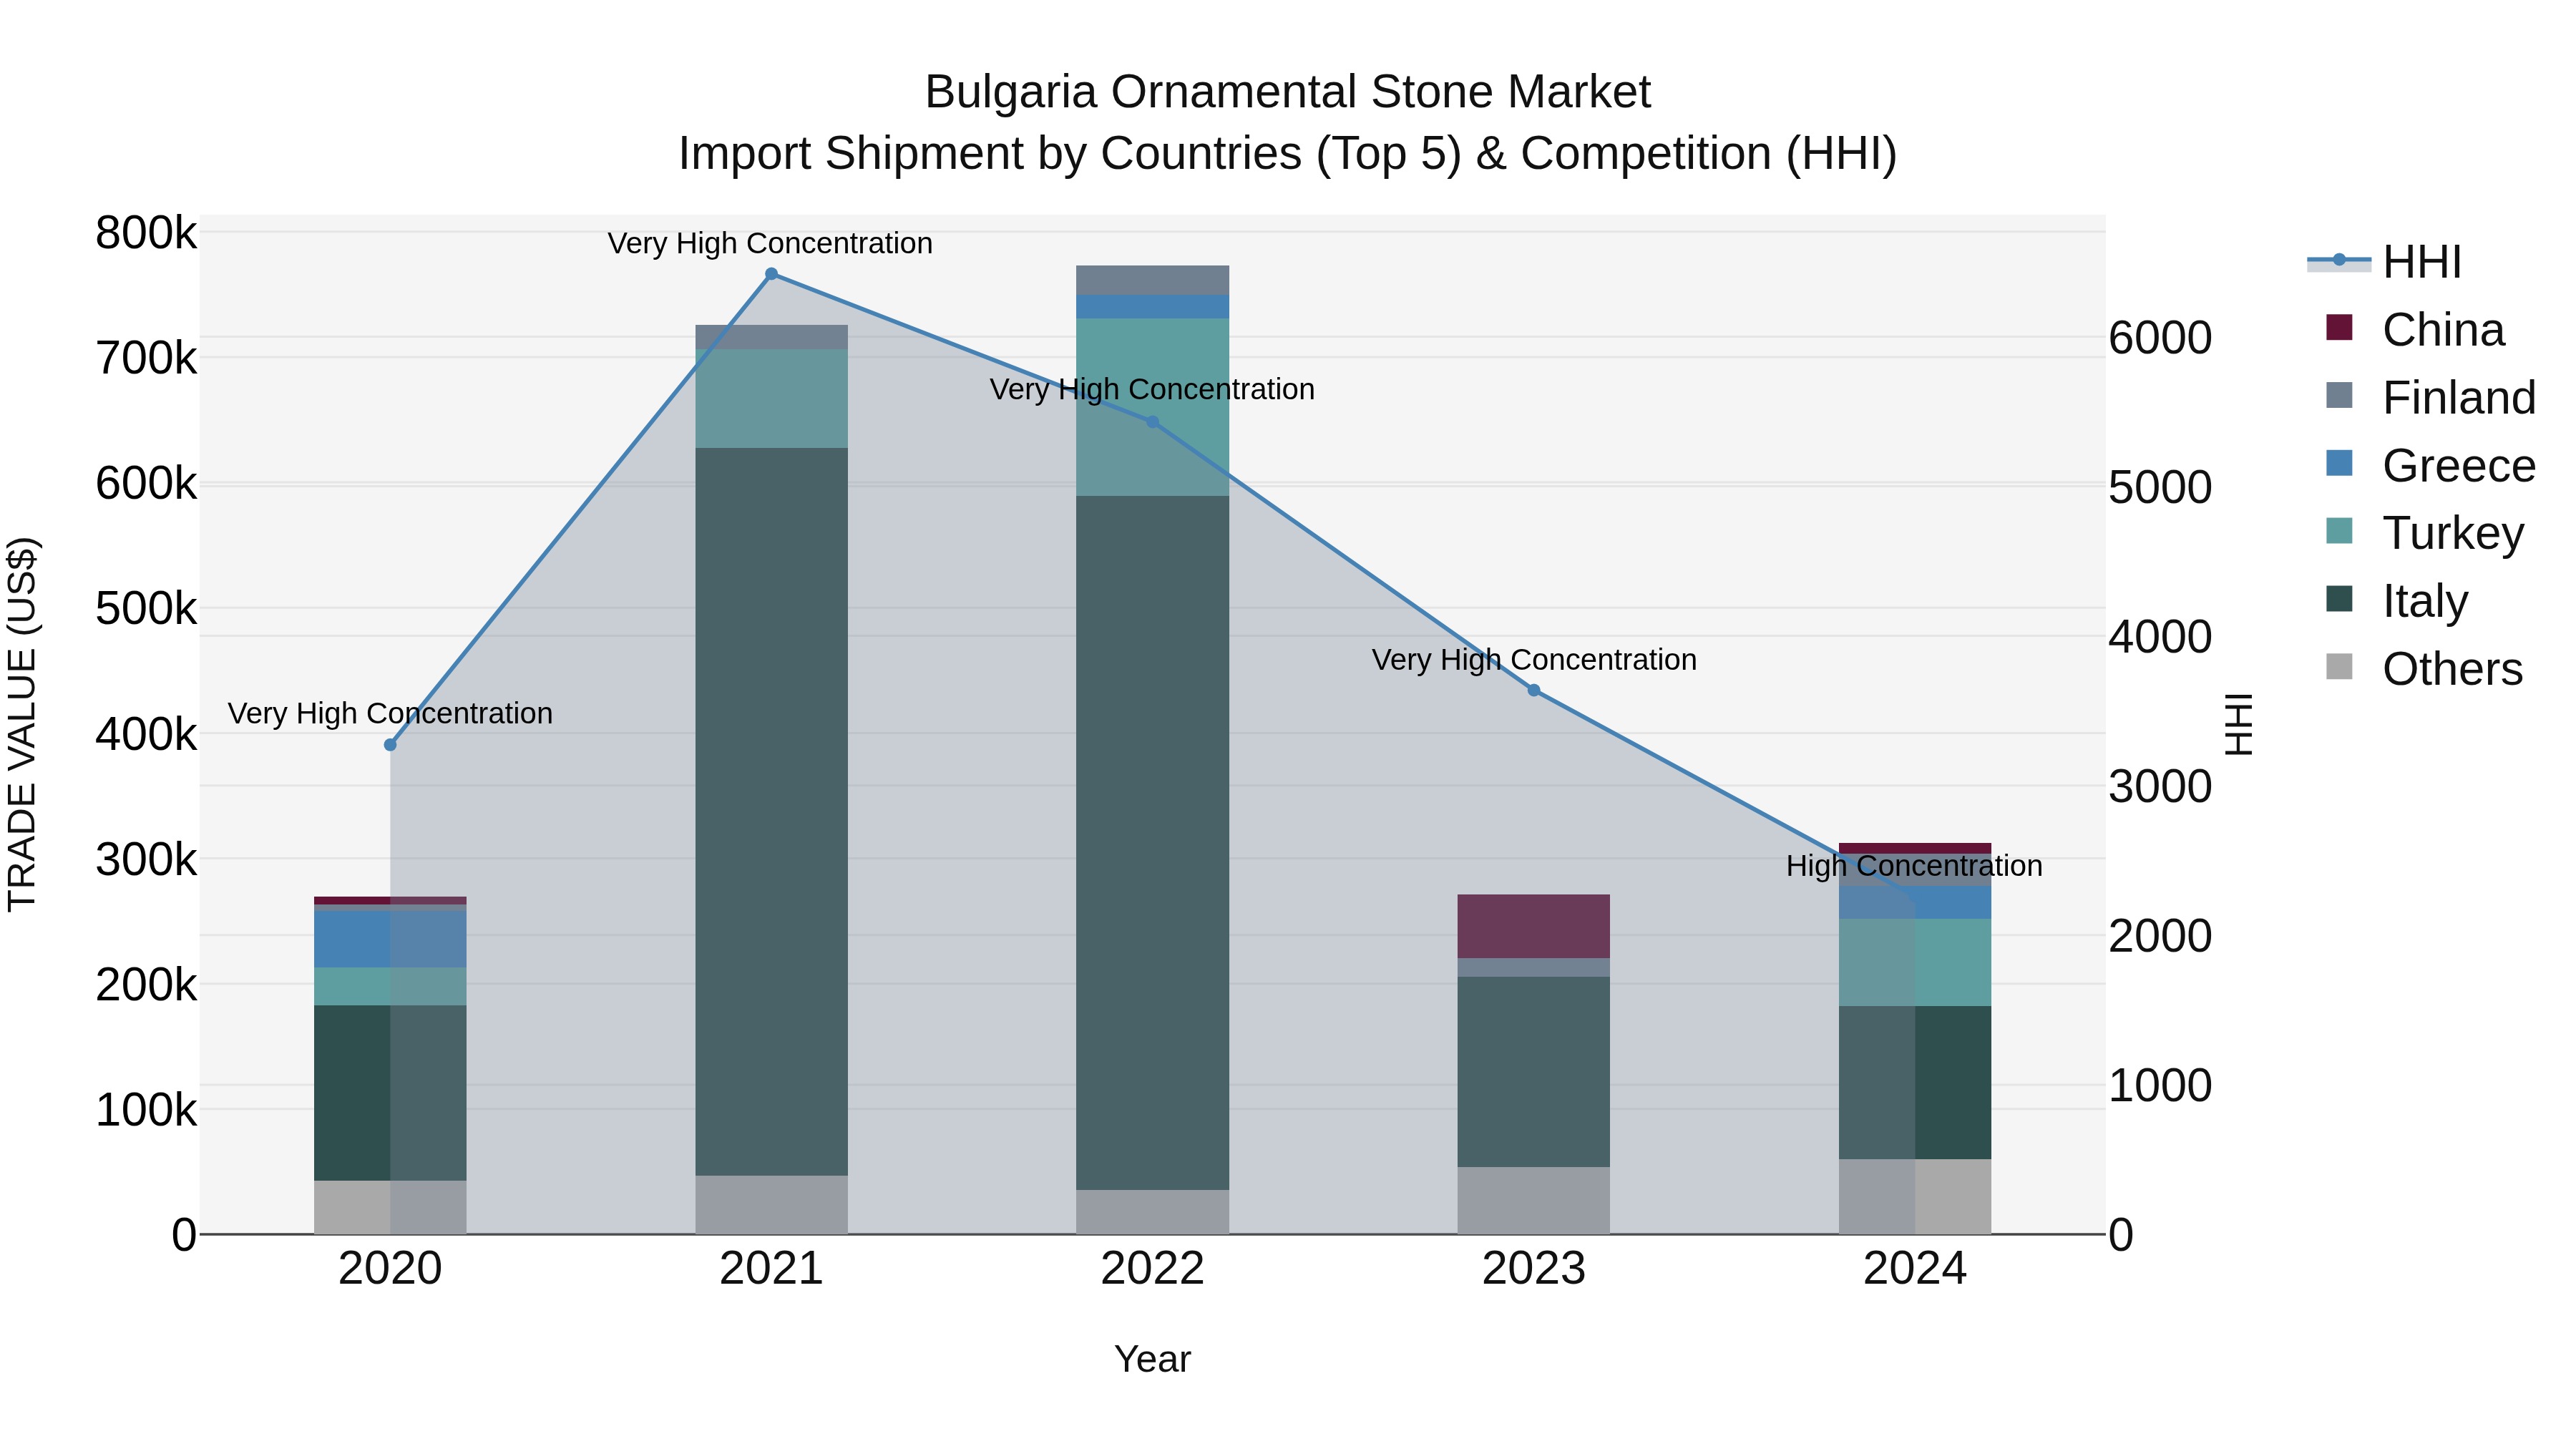Toggle the Greece legend entry
This screenshot has width=2576, height=1449.
2431,465
